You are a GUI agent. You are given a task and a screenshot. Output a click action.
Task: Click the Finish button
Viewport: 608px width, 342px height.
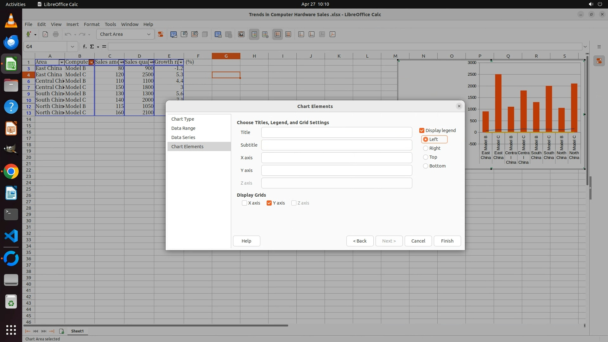(x=447, y=241)
